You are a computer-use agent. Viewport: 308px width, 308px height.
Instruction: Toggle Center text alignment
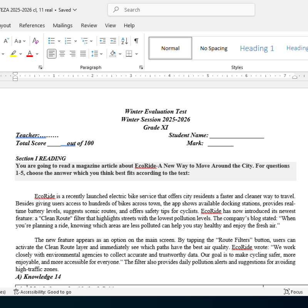[62, 54]
